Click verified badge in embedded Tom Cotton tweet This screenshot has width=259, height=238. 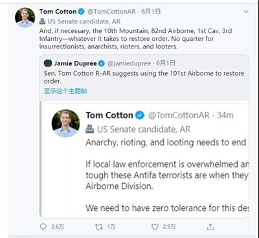pyautogui.click(x=140, y=115)
